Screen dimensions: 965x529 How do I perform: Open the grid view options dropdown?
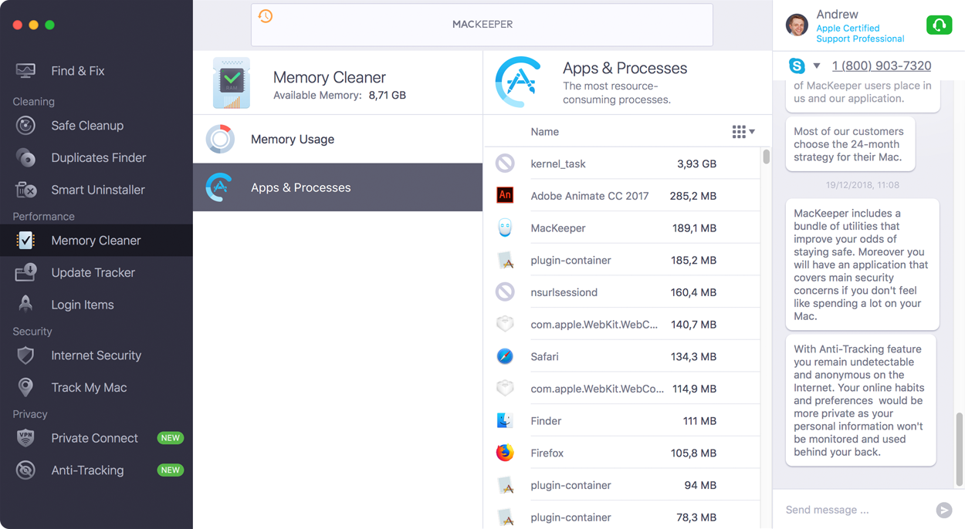pyautogui.click(x=743, y=132)
